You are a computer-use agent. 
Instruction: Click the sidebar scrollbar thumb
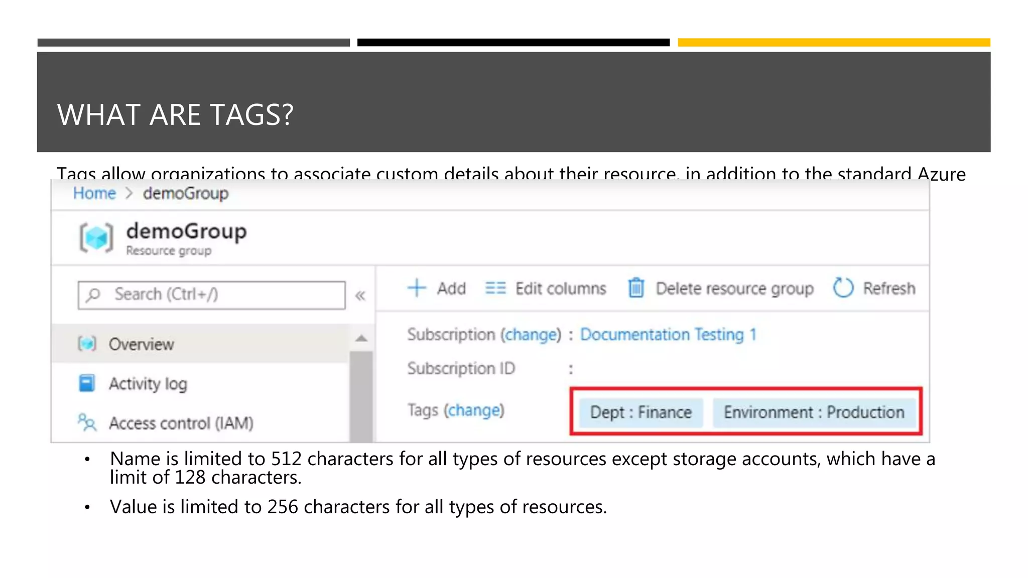click(x=361, y=396)
